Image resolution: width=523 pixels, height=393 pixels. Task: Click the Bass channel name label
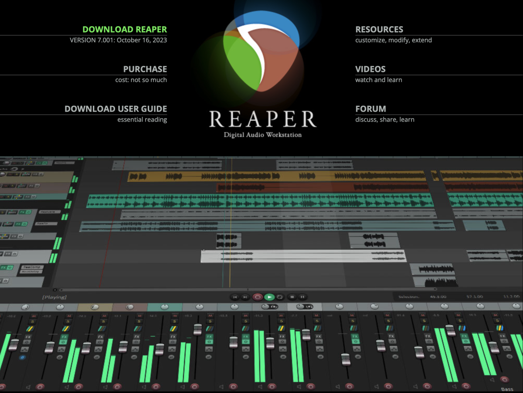pyautogui.click(x=507, y=389)
